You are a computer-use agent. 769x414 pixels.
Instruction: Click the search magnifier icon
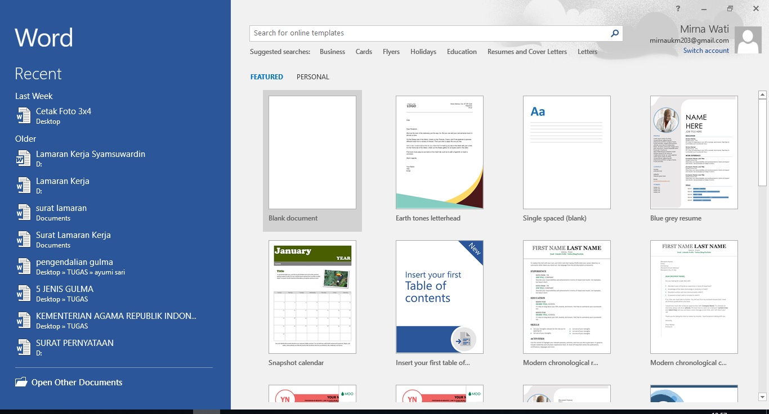tap(615, 33)
